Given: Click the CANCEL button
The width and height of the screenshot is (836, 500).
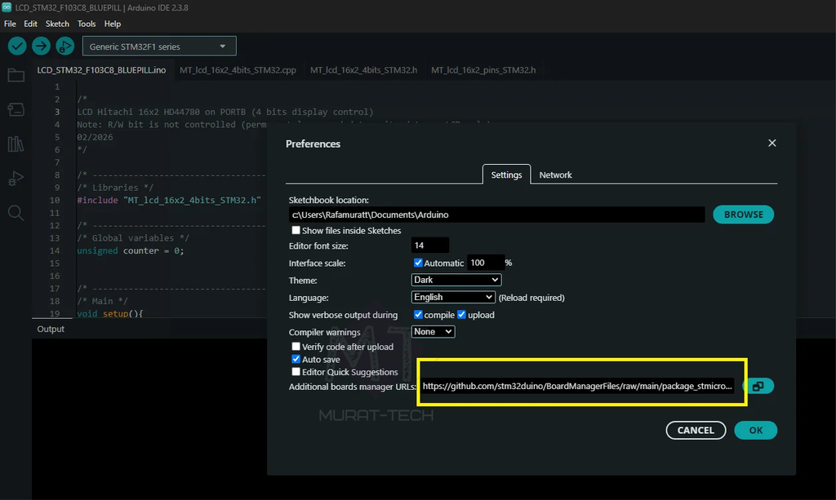Looking at the screenshot, I should point(696,430).
